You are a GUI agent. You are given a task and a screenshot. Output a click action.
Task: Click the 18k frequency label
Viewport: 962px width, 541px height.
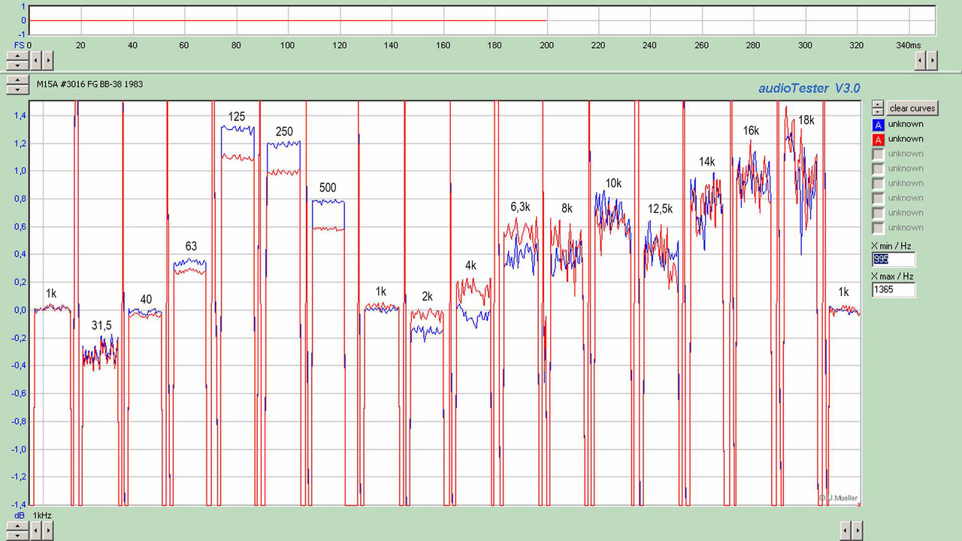pyautogui.click(x=806, y=120)
